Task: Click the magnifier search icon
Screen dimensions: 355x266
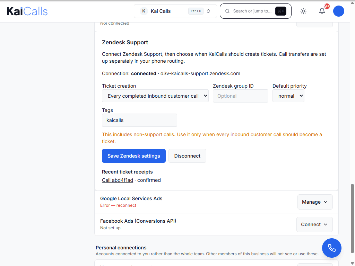Action: pyautogui.click(x=227, y=11)
